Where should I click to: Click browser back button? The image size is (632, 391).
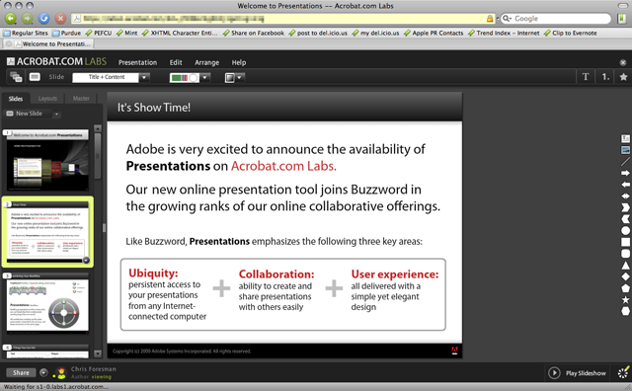(x=11, y=18)
